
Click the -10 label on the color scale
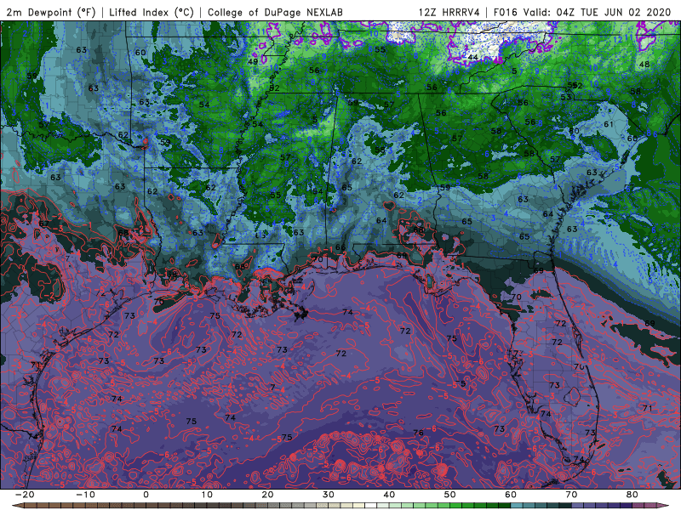[x=85, y=495]
